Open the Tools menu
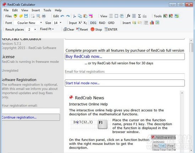Screen dimensions: 195x153 point(47,10)
